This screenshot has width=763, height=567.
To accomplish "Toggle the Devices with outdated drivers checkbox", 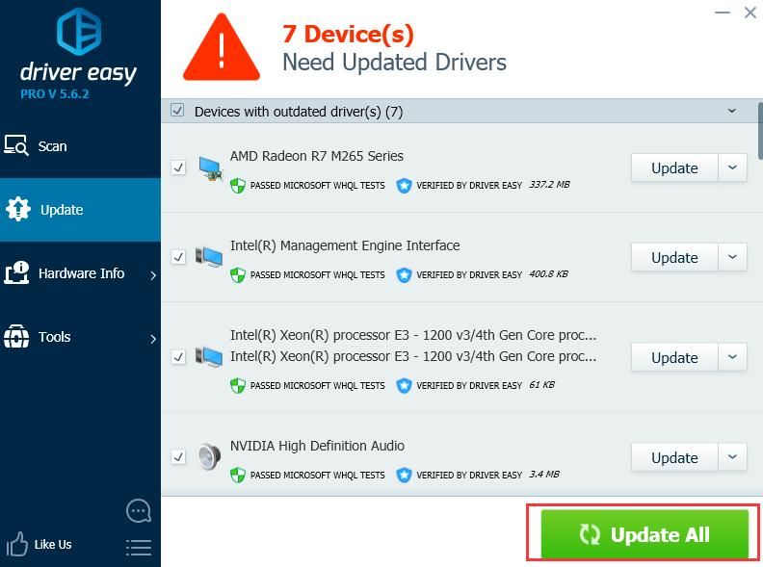I will (x=177, y=111).
